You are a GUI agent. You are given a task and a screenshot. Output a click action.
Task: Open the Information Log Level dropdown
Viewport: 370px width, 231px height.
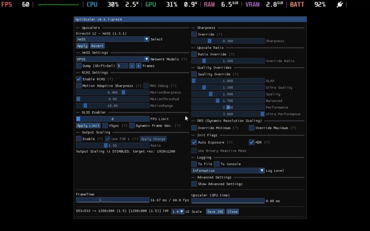click(x=228, y=170)
